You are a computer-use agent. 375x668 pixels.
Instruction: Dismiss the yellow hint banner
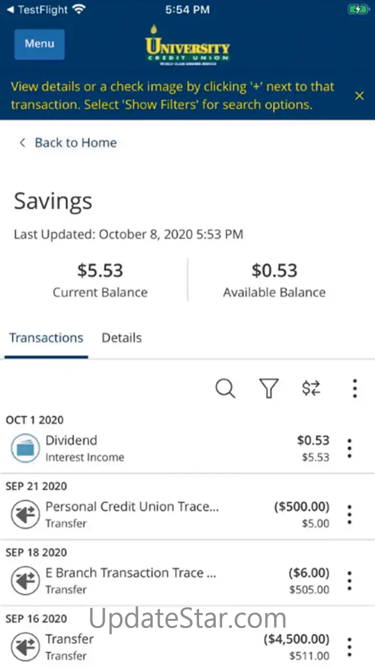359,96
